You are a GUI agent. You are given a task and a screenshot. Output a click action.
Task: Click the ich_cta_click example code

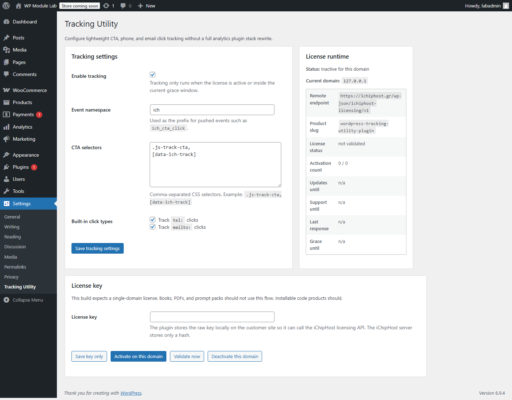(x=168, y=128)
